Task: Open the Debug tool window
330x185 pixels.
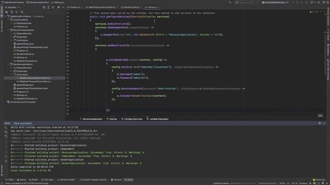Action: tap(22, 180)
